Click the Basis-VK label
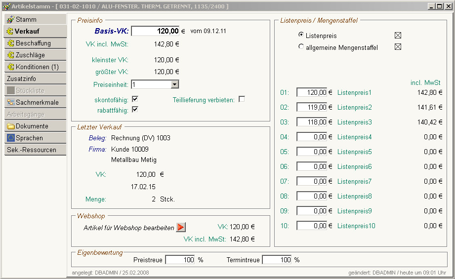Image resolution: width=455 pixels, height=279 pixels. 112,31
